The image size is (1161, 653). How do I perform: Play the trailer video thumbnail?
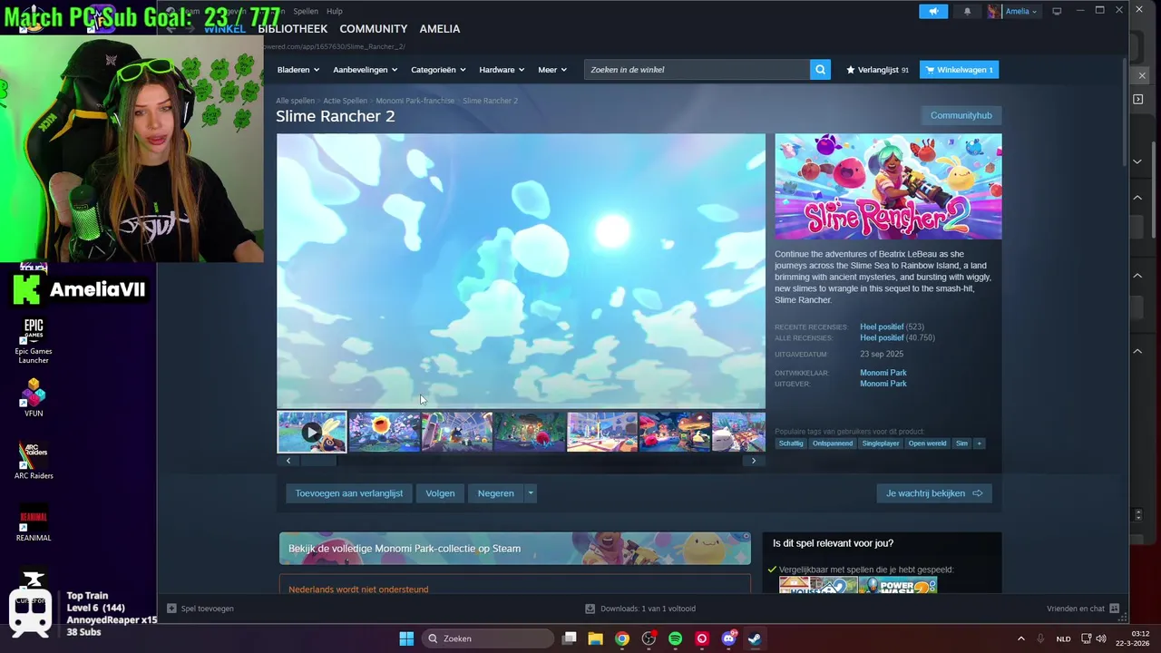coord(311,432)
